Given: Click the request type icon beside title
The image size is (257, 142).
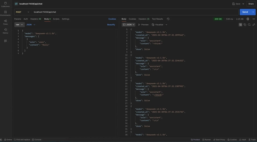Looking at the screenshot, I should [x=16, y=4].
